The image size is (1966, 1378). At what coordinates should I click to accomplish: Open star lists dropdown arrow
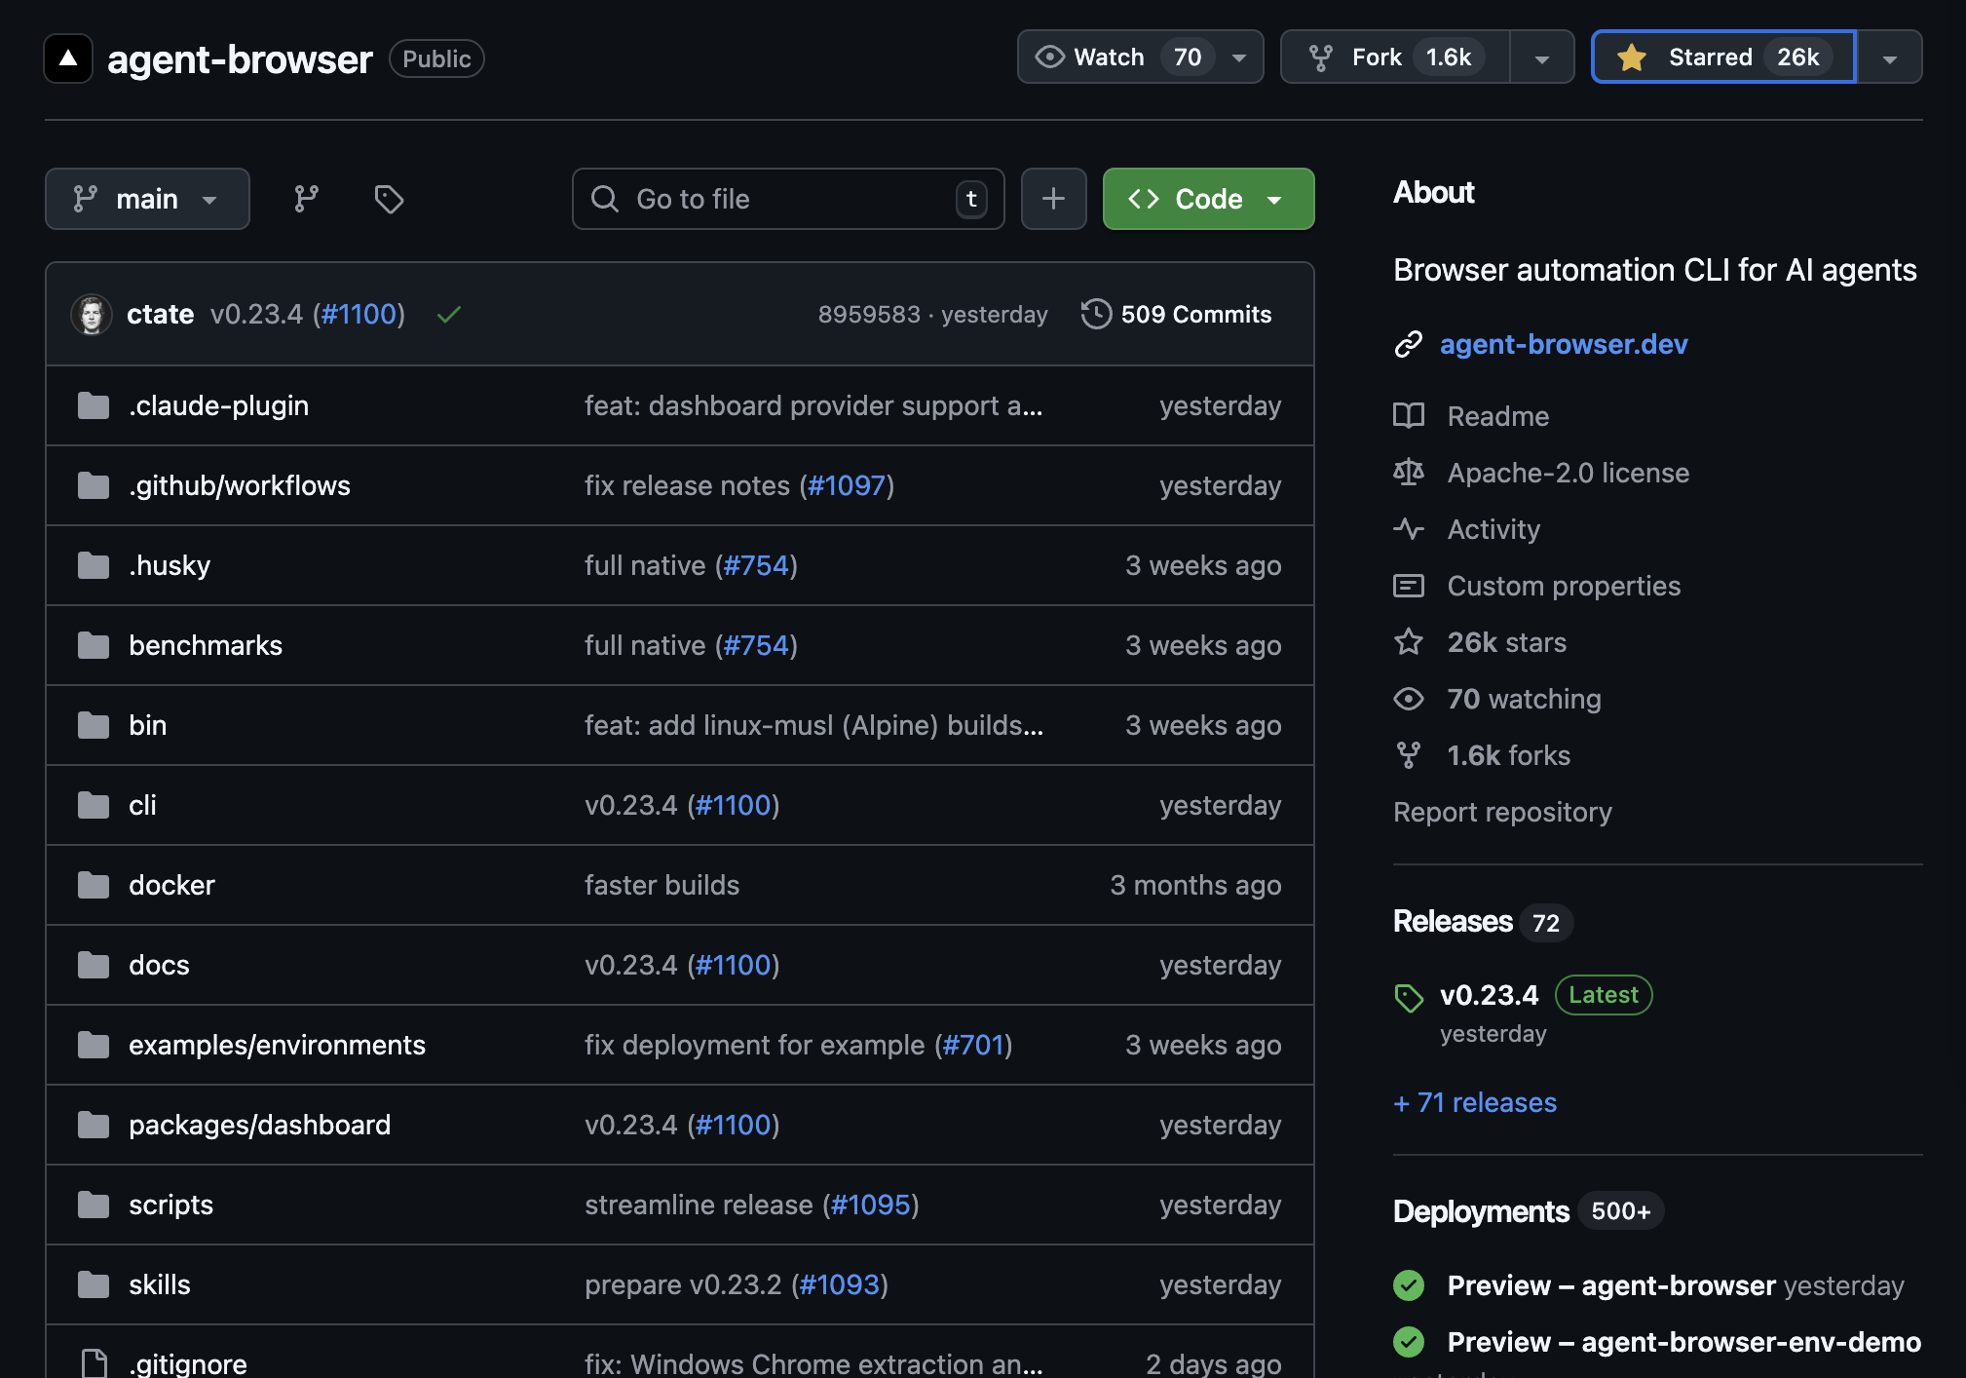tap(1889, 58)
